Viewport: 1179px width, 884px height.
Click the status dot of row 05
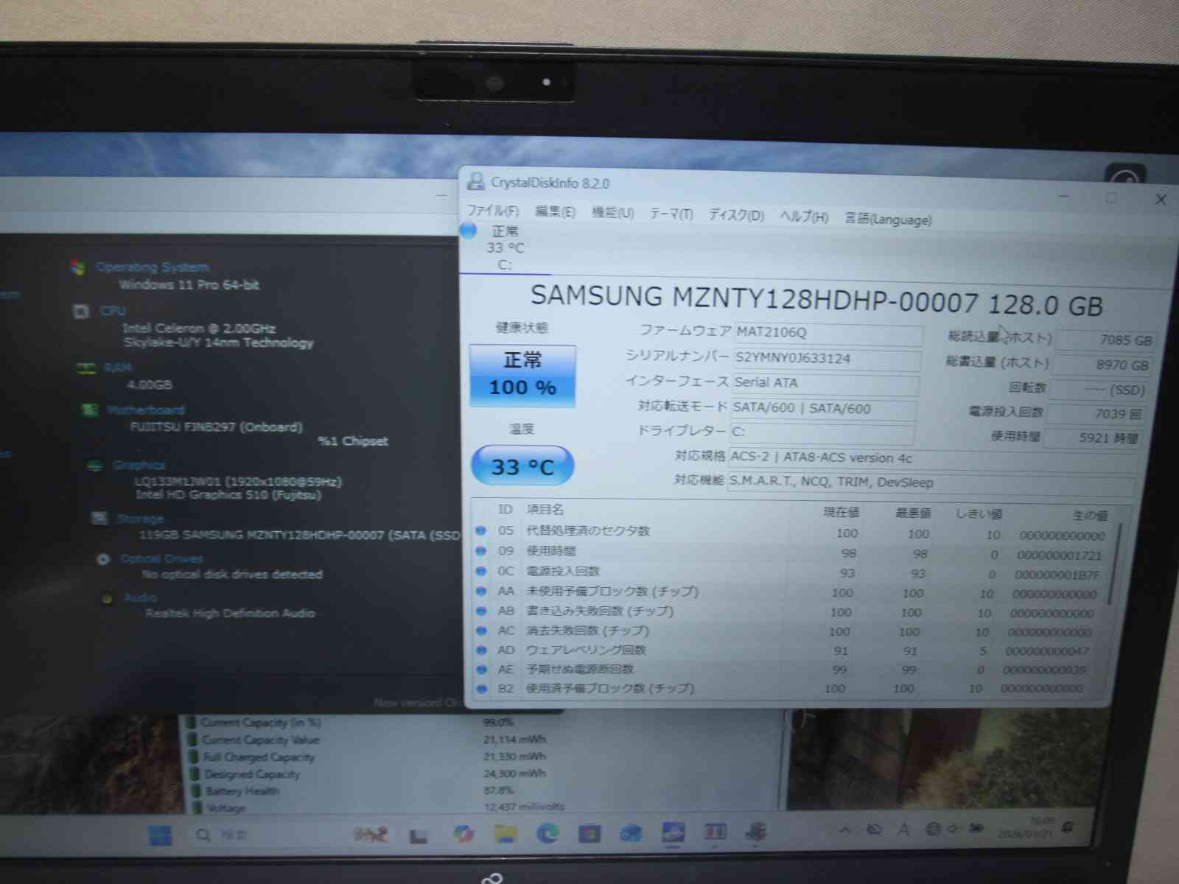[x=481, y=530]
